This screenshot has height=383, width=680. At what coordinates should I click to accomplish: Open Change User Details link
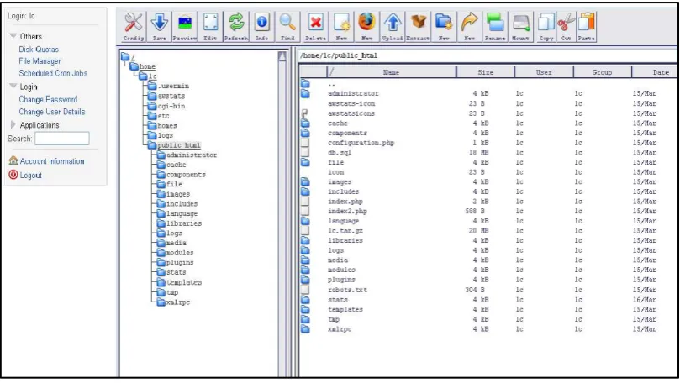click(x=52, y=112)
